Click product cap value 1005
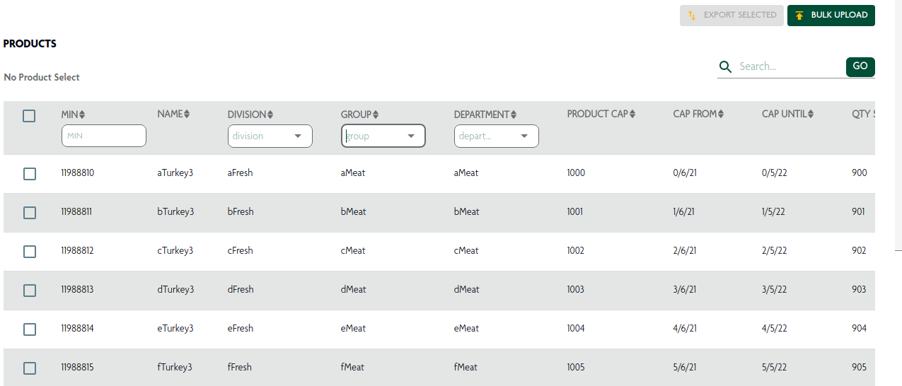The image size is (902, 386). (576, 368)
